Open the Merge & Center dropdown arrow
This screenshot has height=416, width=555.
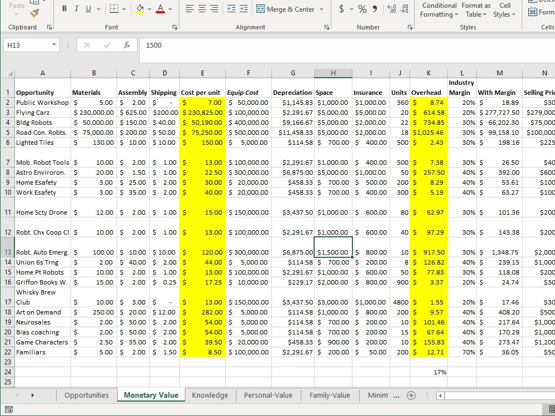321,9
